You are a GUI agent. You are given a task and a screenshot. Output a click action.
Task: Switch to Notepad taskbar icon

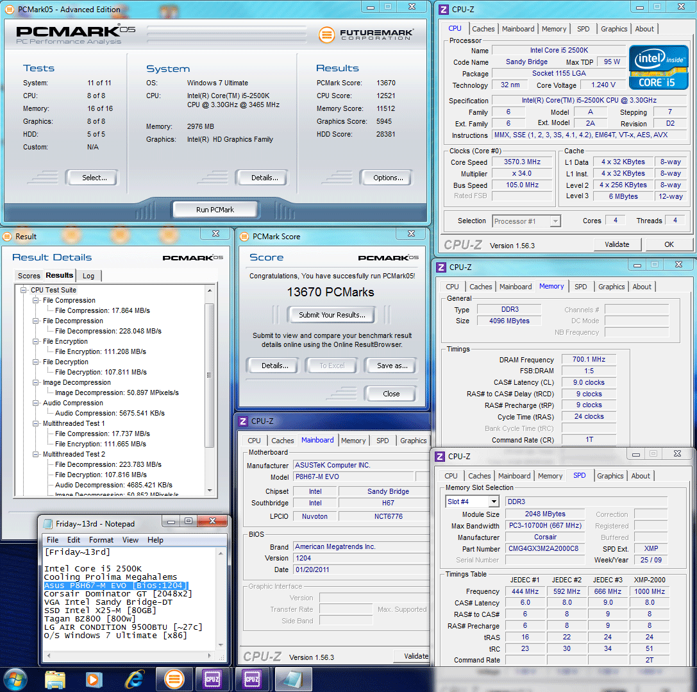click(293, 680)
